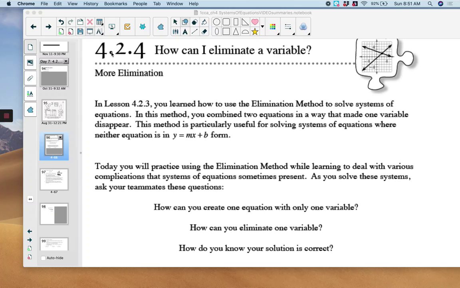Click the sidebar next page arrow

[30, 240]
